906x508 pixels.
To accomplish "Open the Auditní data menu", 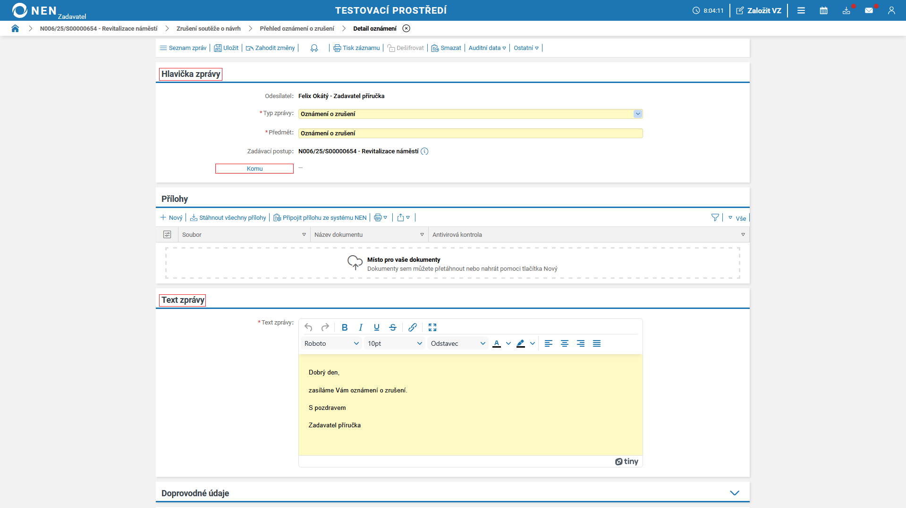I will [487, 48].
